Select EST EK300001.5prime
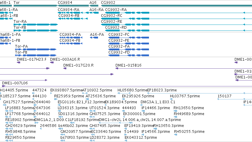This screenshot has height=142, width=252. 139,114
